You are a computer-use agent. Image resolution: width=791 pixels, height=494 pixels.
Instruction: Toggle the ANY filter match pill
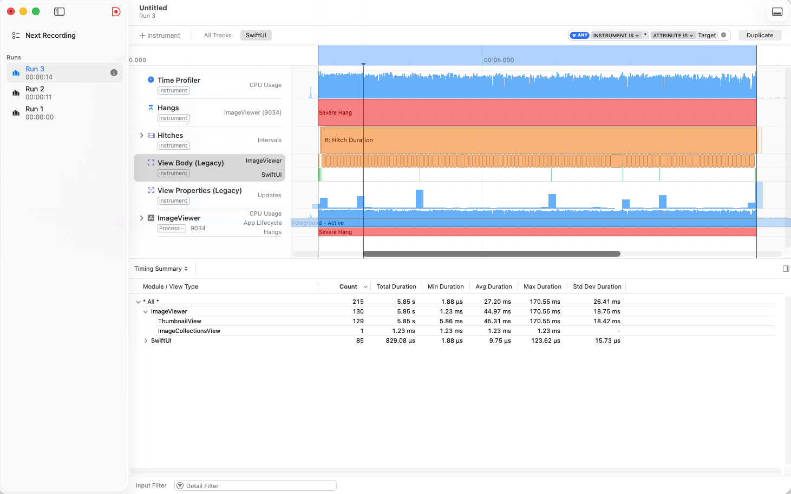tap(579, 35)
